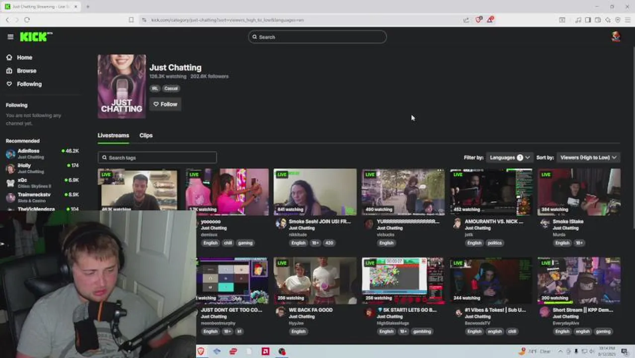
Task: Click the 'gambling' tag under 5K START
Action: [422, 332]
